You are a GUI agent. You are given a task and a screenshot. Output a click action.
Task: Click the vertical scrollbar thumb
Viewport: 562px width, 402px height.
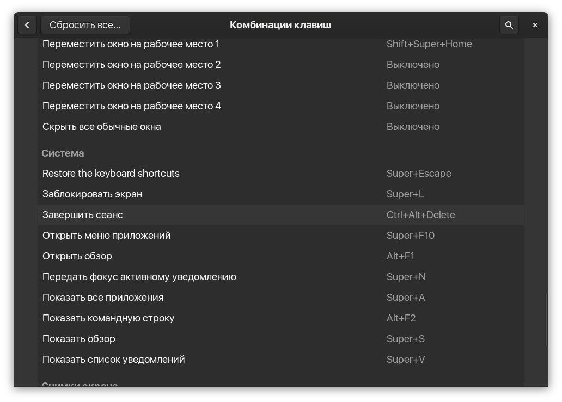[546, 320]
